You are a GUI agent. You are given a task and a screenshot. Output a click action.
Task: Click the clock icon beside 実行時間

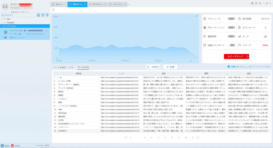pos(240,19)
